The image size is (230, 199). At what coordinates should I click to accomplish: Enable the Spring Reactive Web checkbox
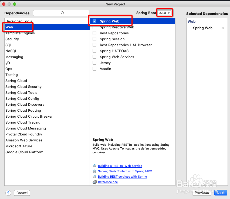[94, 27]
